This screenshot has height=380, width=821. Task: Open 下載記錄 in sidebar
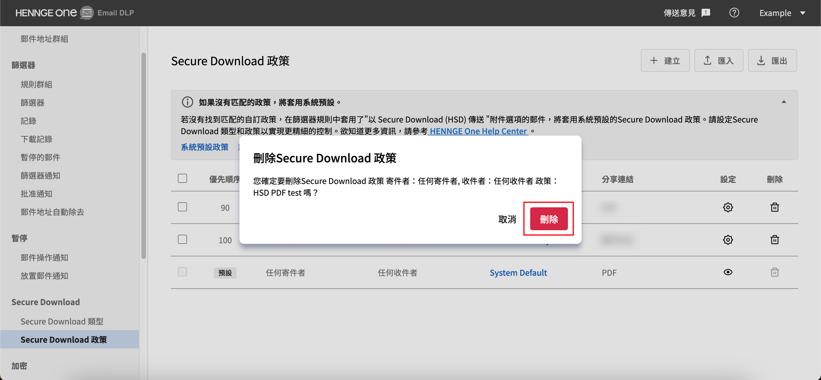[36, 139]
